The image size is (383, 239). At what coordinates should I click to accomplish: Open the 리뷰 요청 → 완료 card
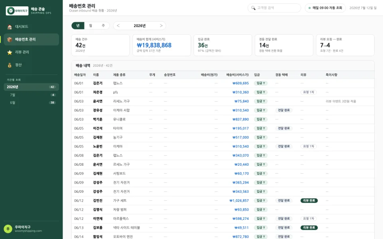(345, 45)
